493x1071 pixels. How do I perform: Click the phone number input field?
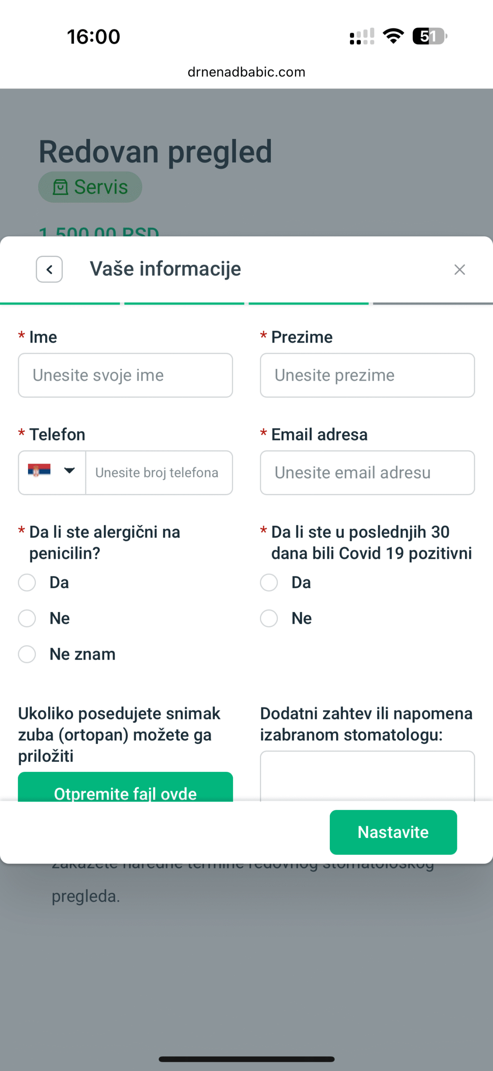159,473
